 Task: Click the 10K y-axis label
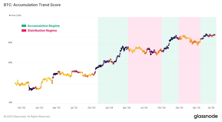10,102
